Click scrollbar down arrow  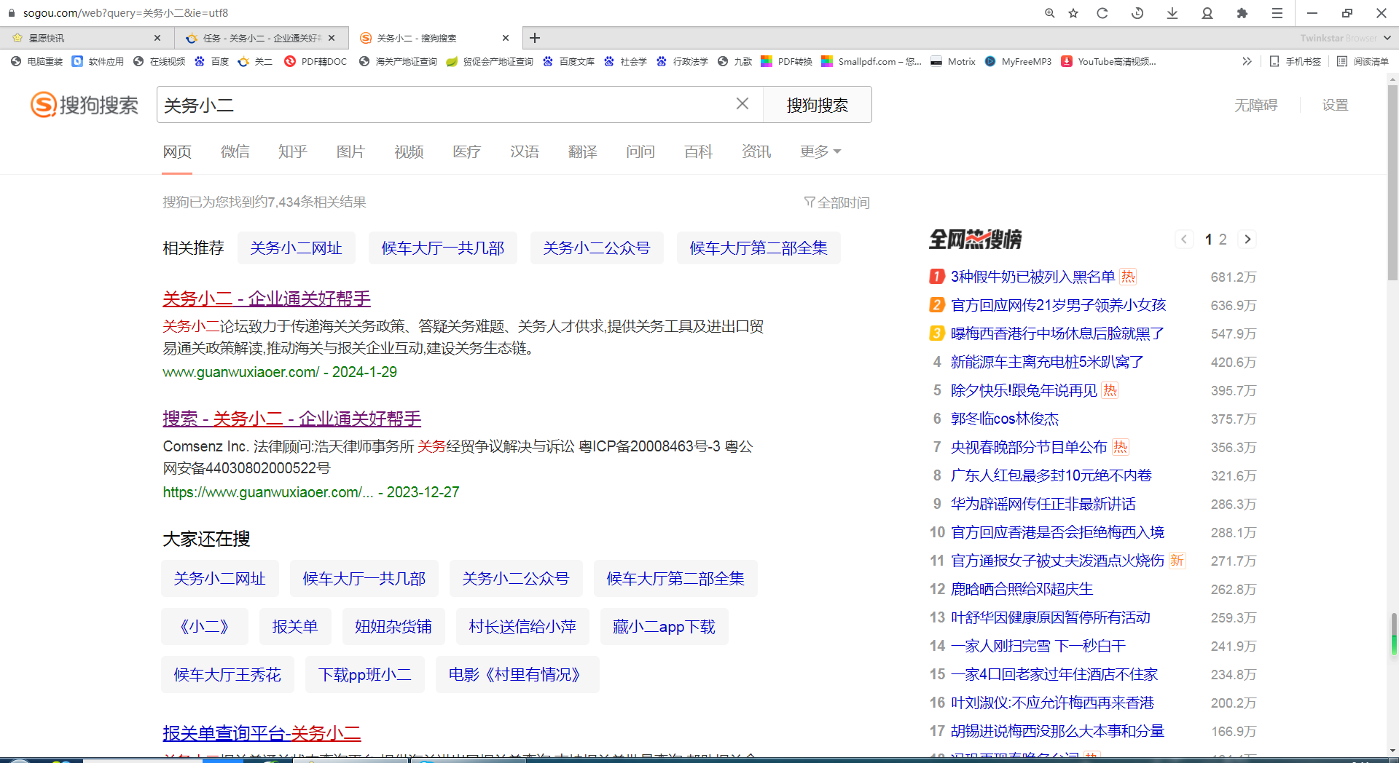(1392, 751)
